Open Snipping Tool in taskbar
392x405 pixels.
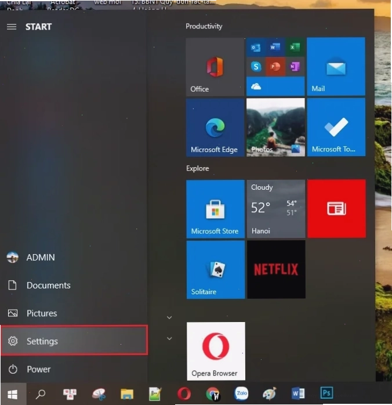tap(99, 394)
